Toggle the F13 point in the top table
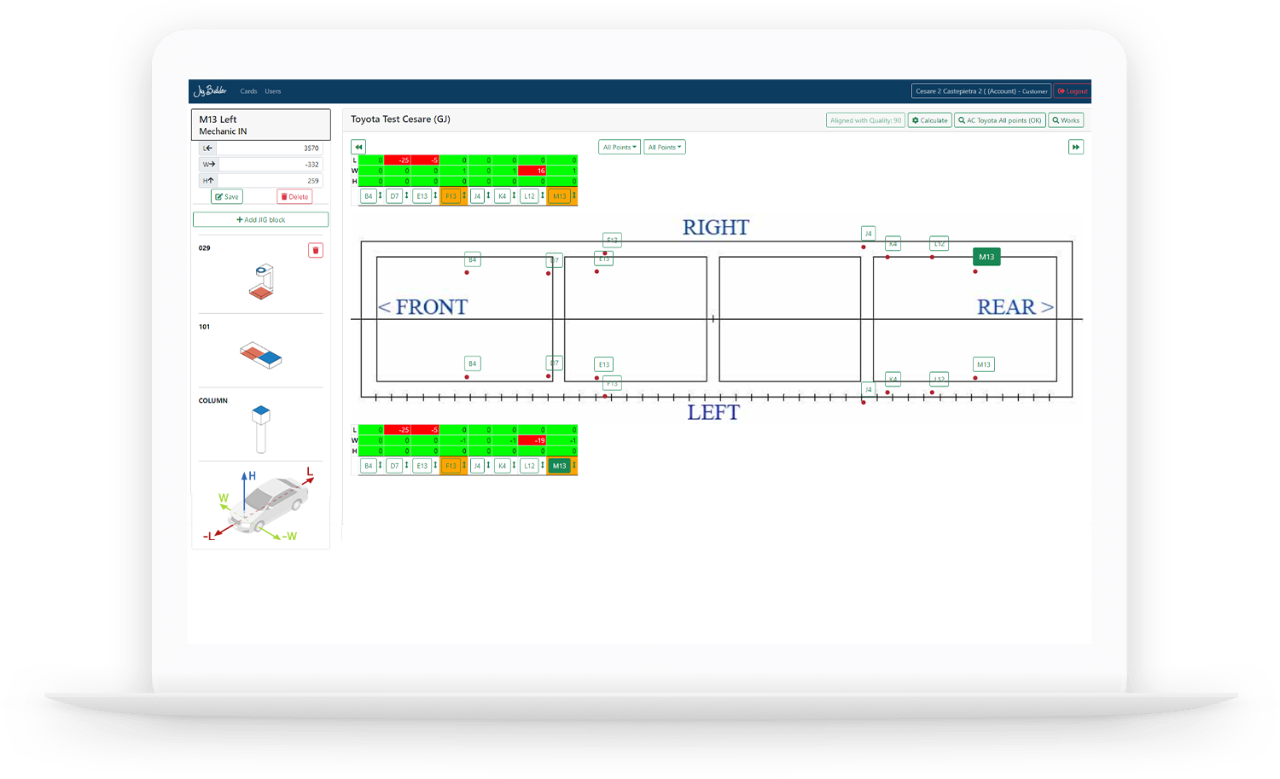 pos(451,196)
